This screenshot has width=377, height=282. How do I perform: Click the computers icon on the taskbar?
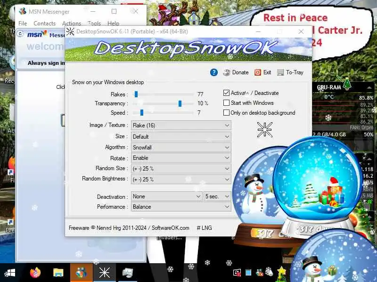coord(127,273)
